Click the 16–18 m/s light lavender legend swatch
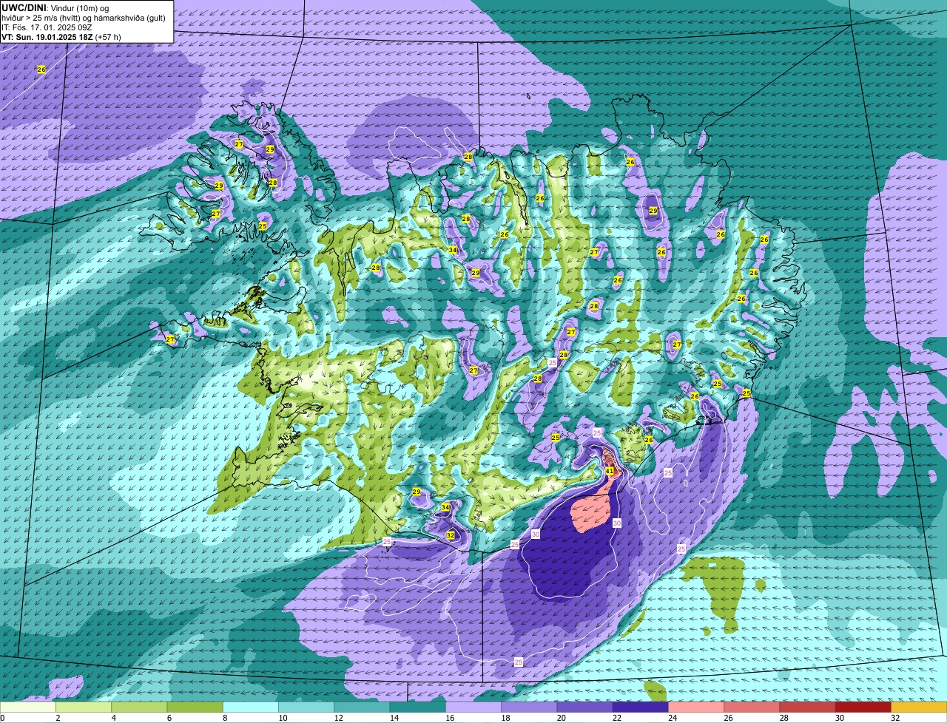The height and width of the screenshot is (723, 947). click(x=473, y=707)
